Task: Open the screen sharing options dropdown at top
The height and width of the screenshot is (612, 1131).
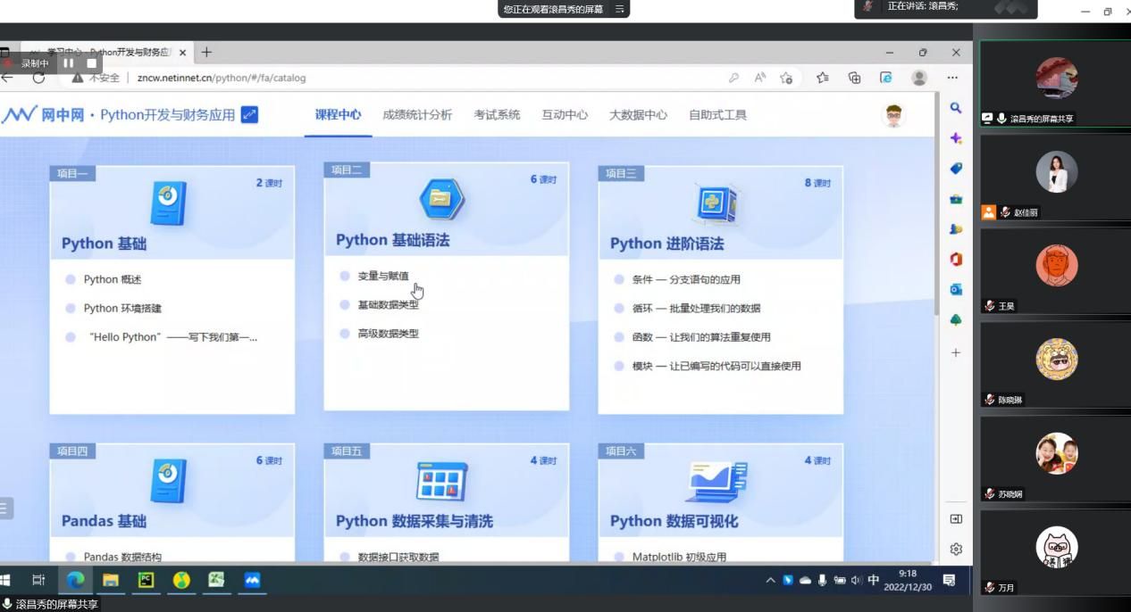Action: (x=619, y=9)
